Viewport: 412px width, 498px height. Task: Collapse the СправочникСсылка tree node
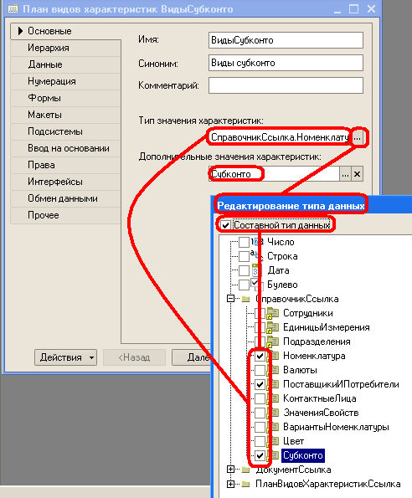tap(230, 299)
